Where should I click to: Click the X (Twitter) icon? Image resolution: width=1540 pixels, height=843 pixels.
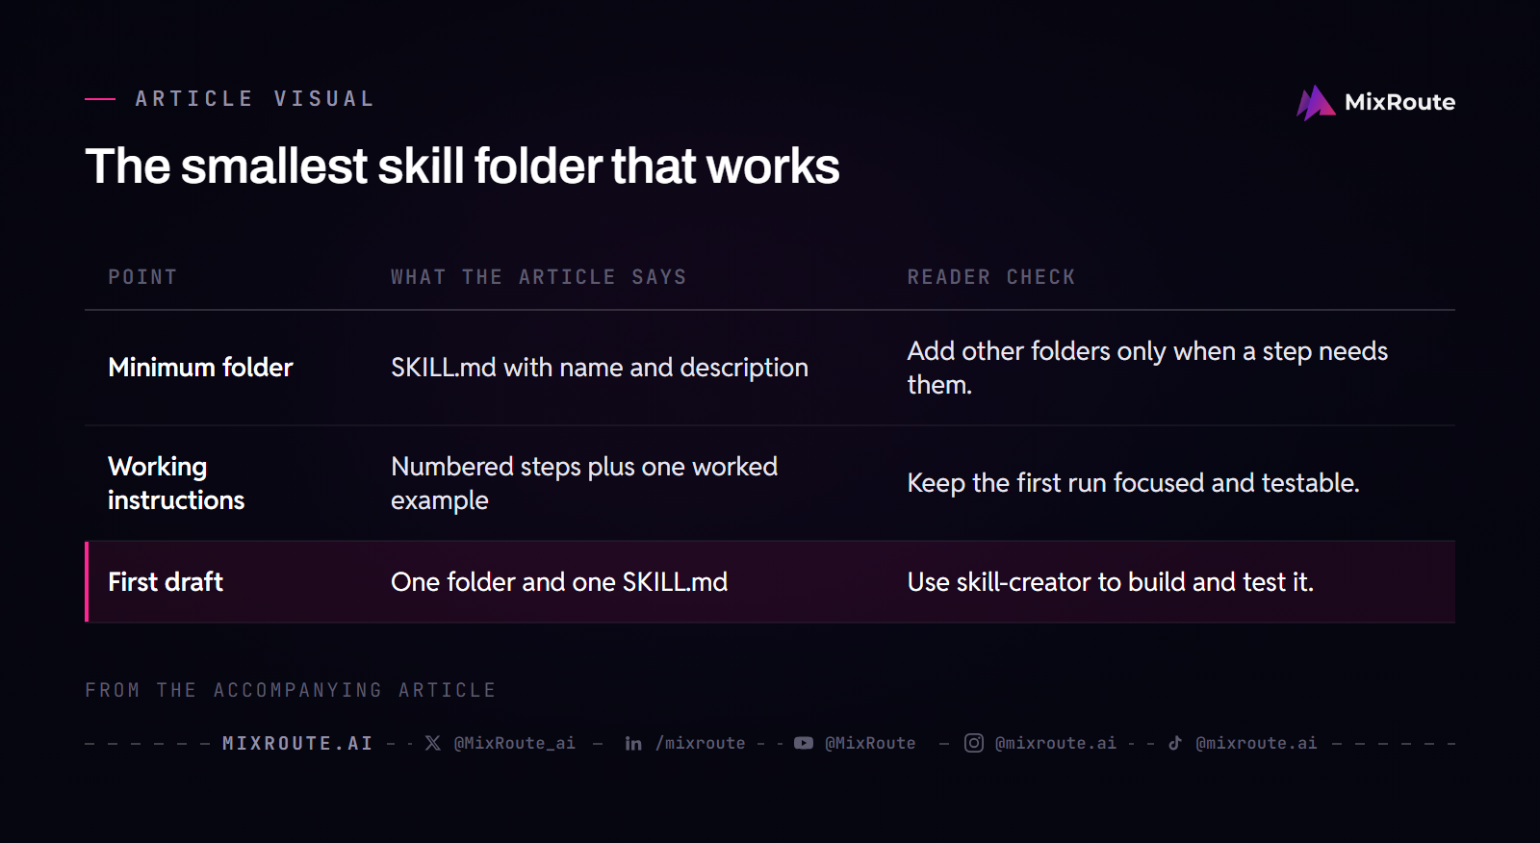pos(433,743)
